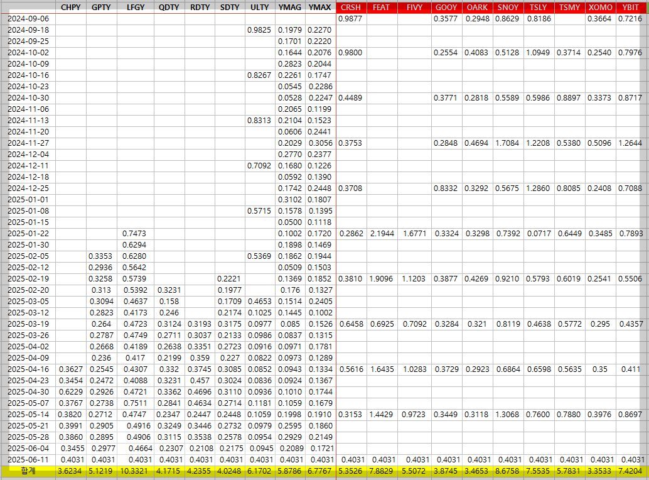Click the date cell 2024-10-30
Screen dimensions: 649x480
(x=28, y=98)
